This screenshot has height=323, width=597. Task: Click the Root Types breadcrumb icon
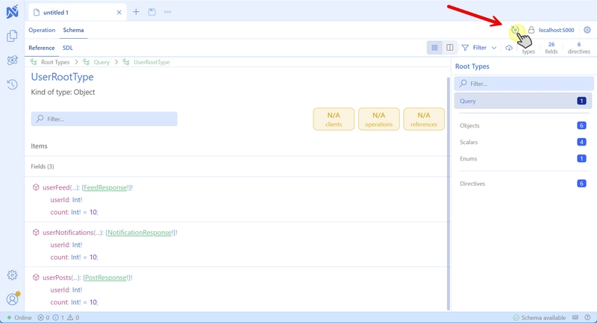tap(34, 62)
